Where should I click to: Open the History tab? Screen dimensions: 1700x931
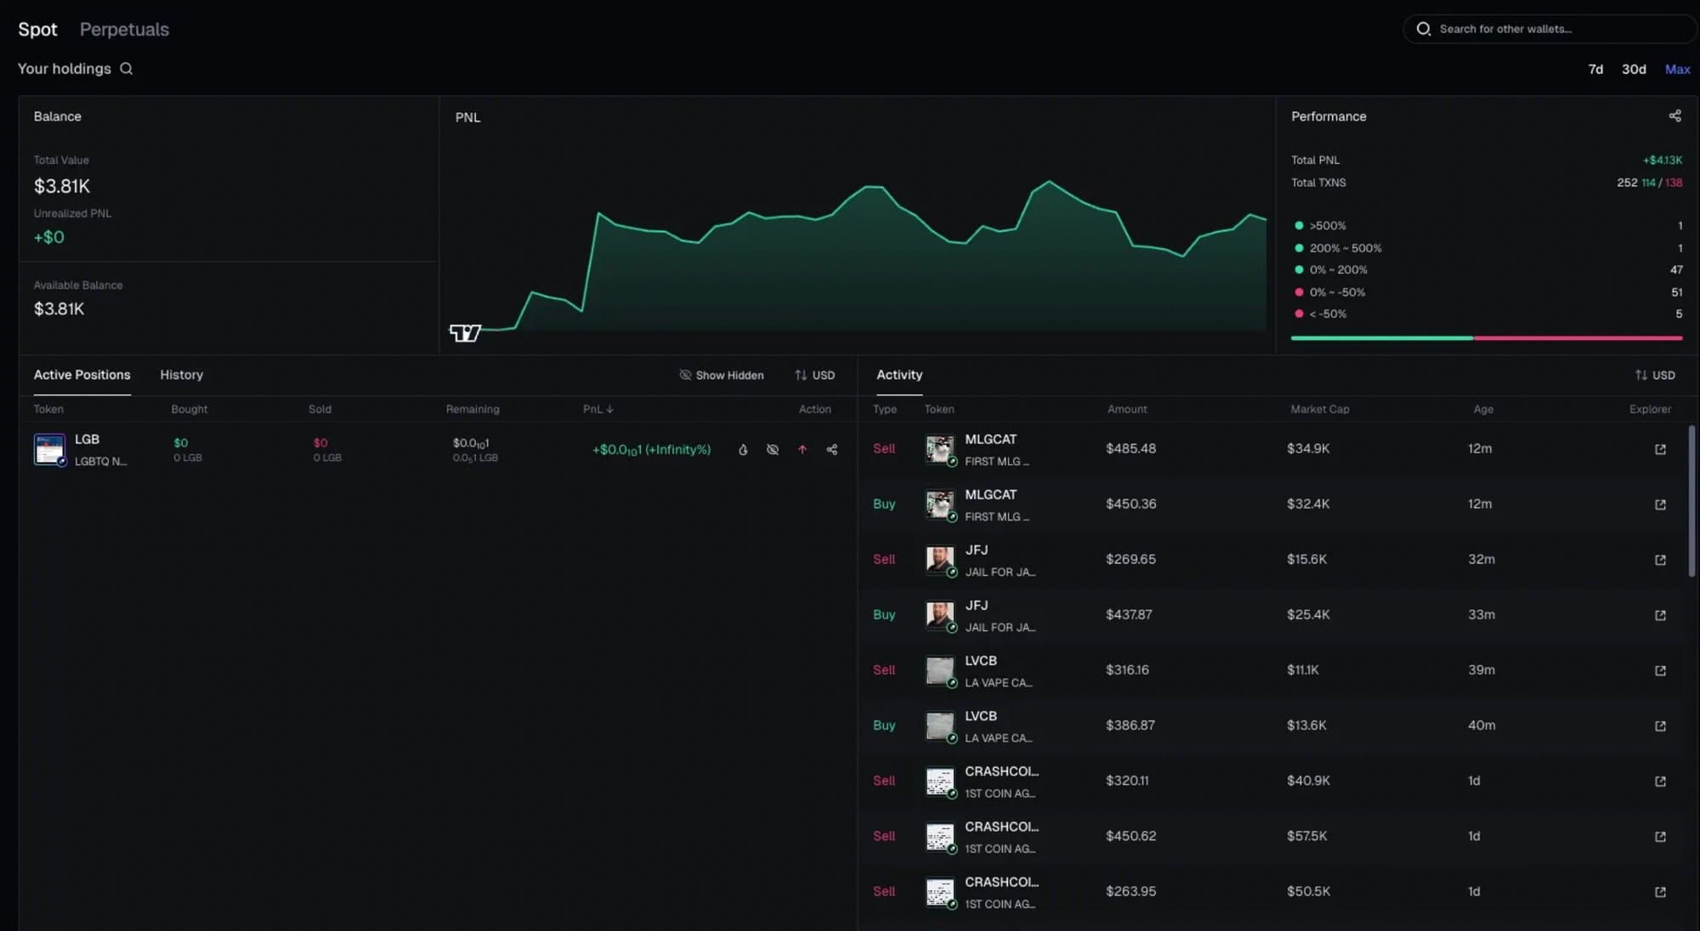click(x=181, y=375)
